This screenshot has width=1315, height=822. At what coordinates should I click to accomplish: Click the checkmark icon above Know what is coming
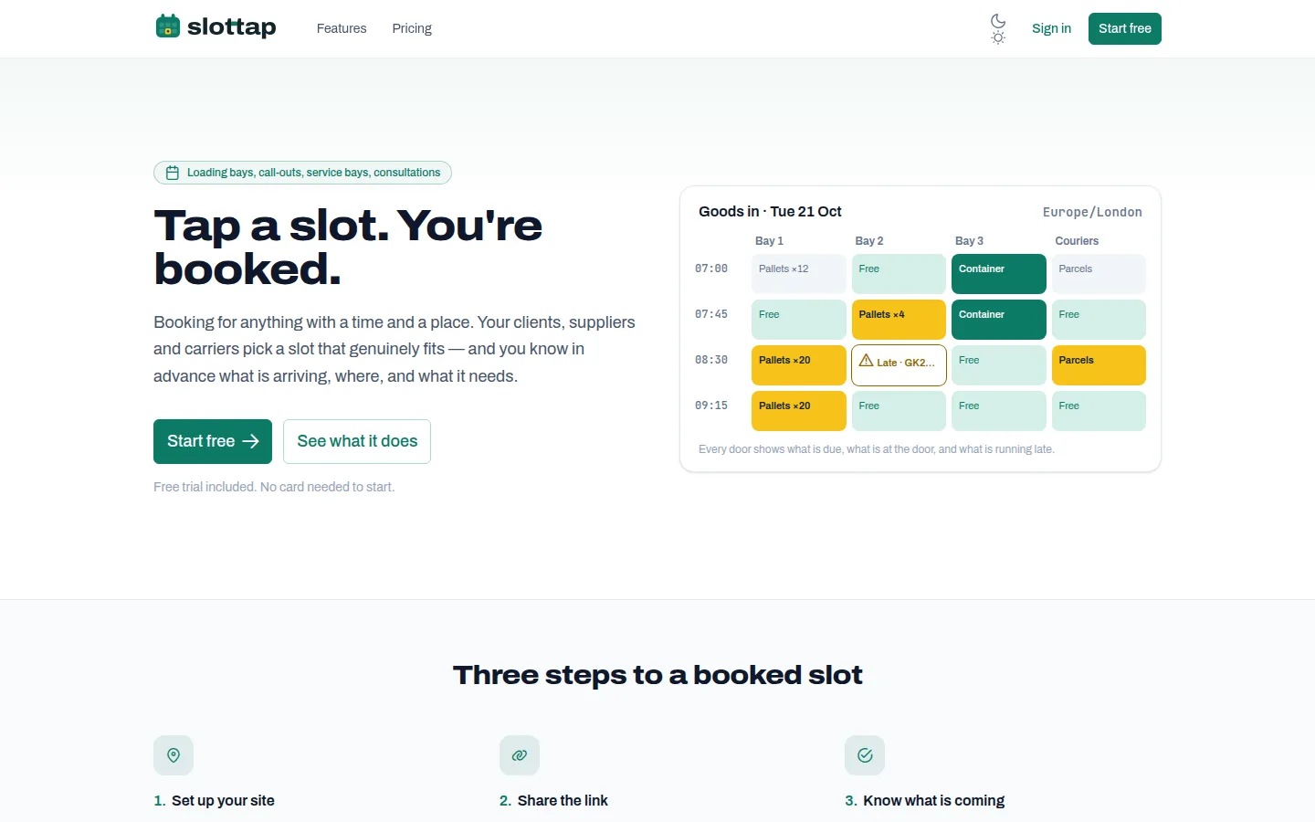click(865, 755)
